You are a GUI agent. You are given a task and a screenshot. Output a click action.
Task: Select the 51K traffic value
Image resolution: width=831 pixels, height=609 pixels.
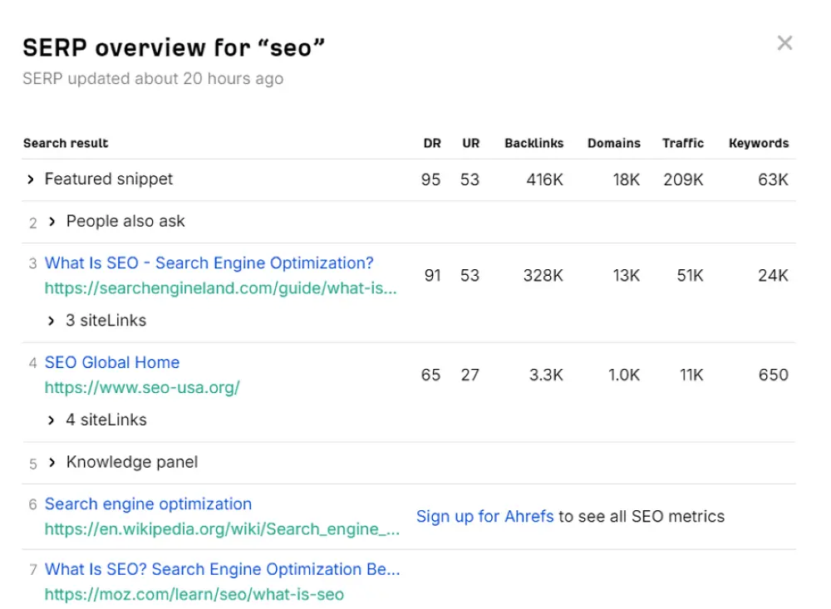[x=690, y=276]
